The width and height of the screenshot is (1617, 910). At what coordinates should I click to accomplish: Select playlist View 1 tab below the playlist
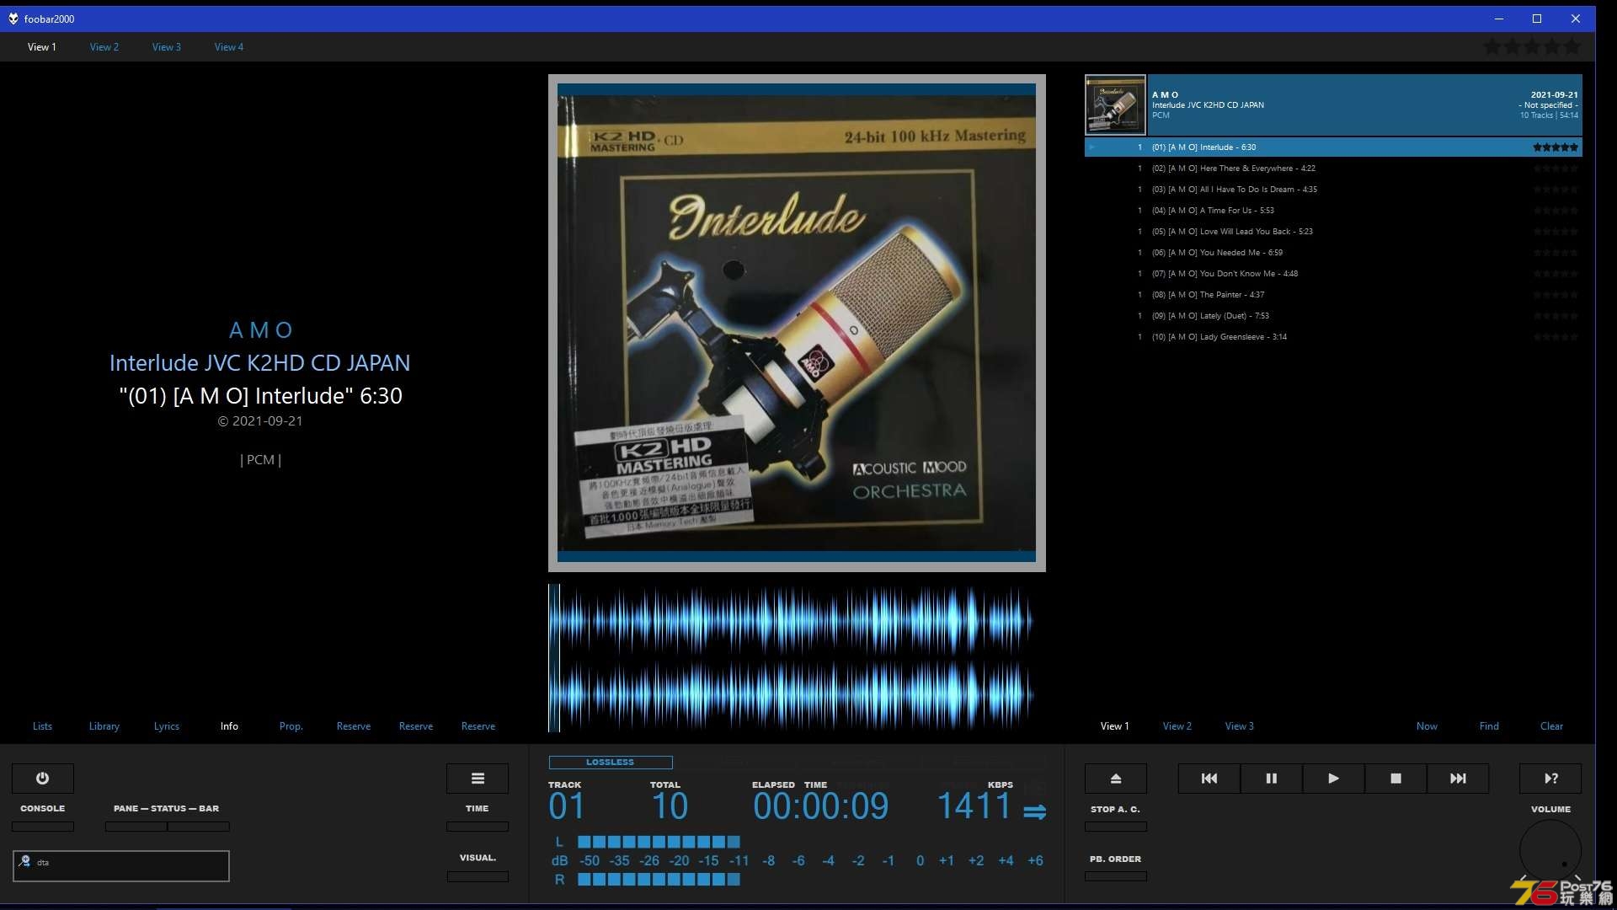[x=1115, y=726]
